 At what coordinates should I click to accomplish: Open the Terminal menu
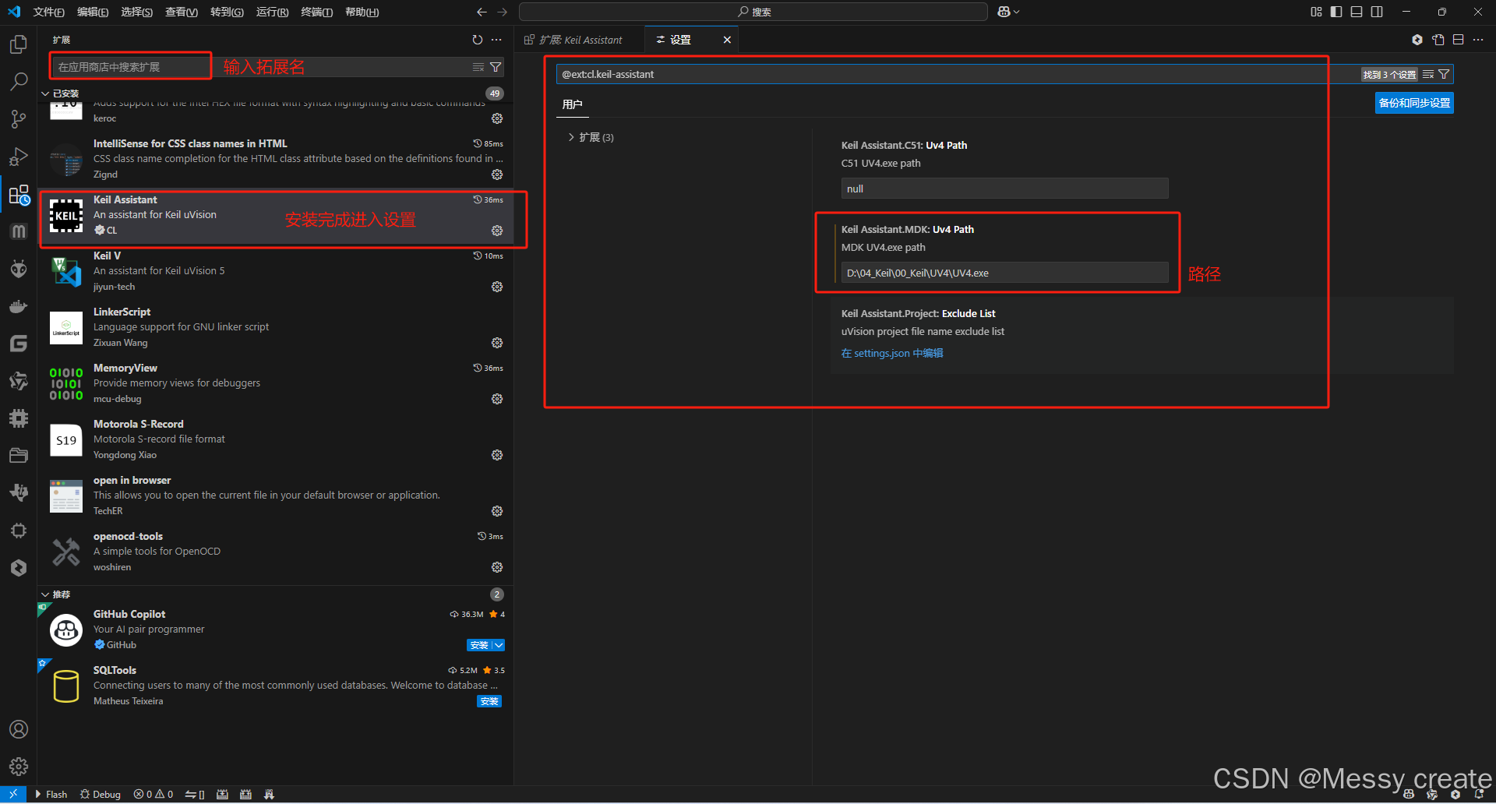click(316, 12)
